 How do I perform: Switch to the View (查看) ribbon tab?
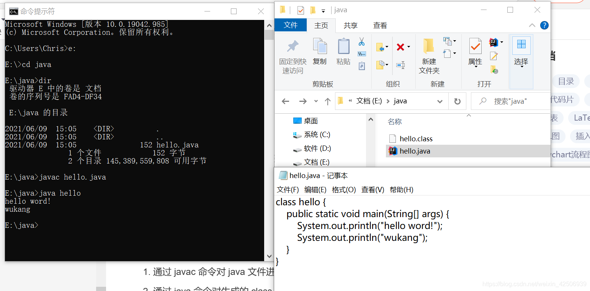380,25
